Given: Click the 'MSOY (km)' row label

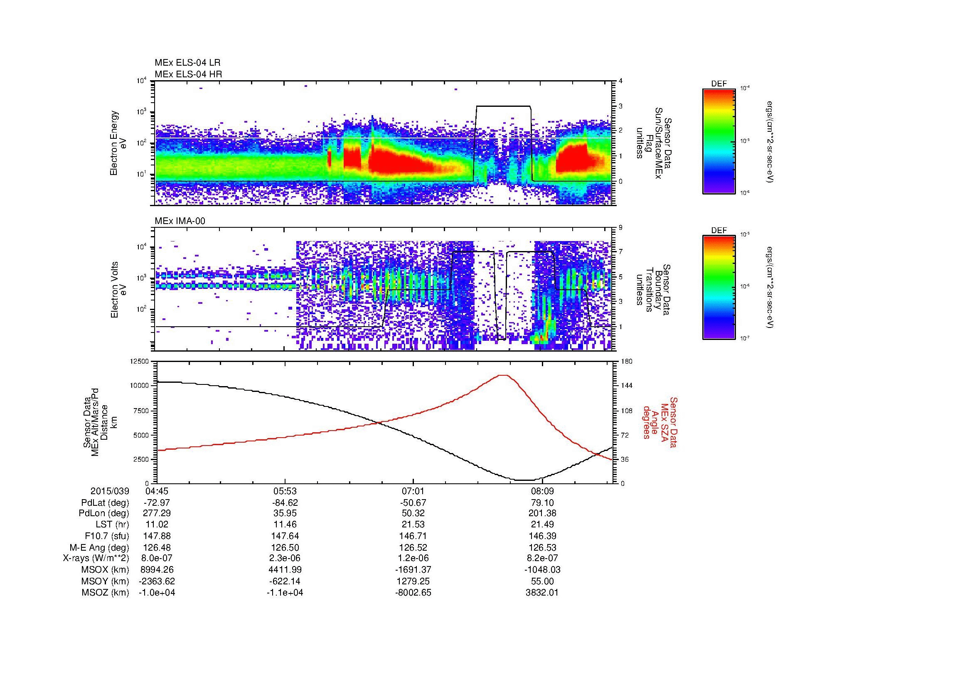Looking at the screenshot, I should tap(105, 581).
